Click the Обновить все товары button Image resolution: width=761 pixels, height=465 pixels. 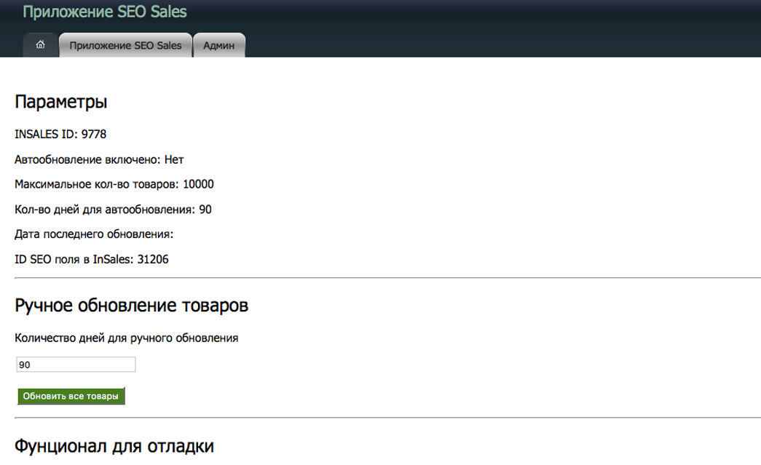point(71,396)
